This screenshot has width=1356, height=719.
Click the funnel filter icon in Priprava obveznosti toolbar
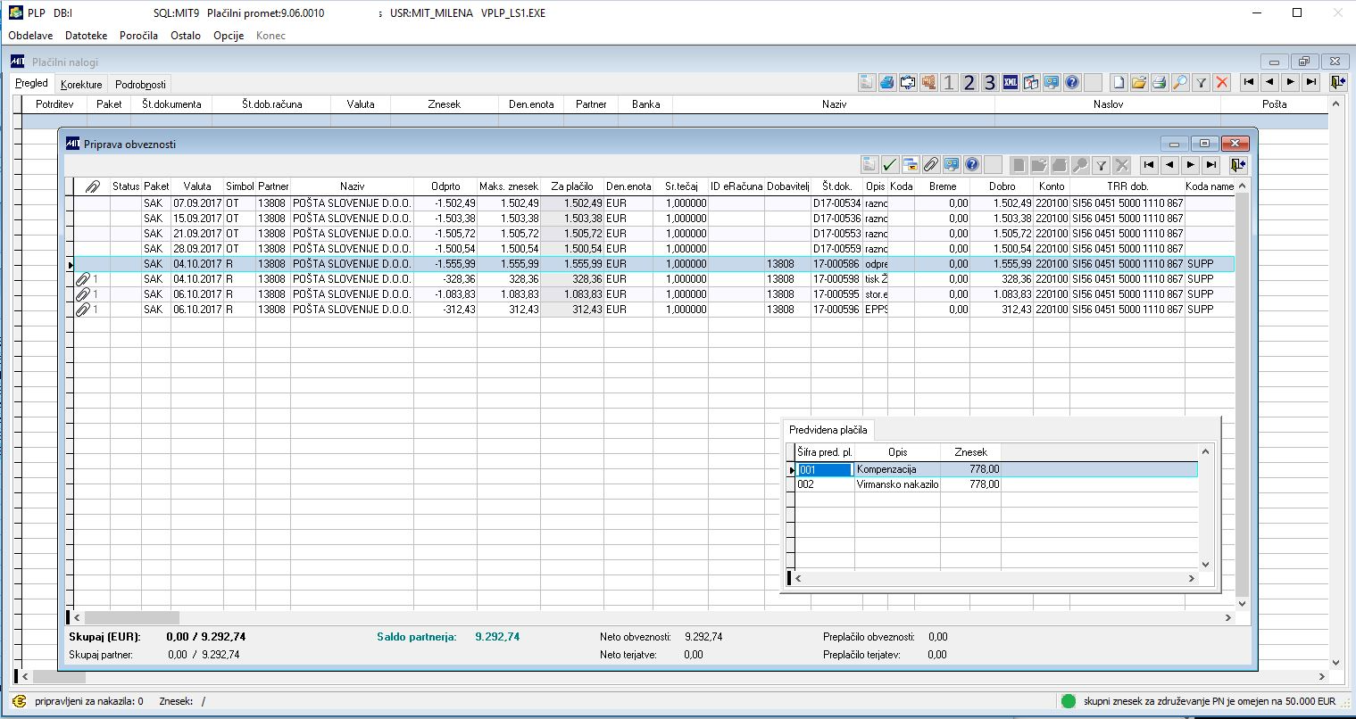[1102, 165]
